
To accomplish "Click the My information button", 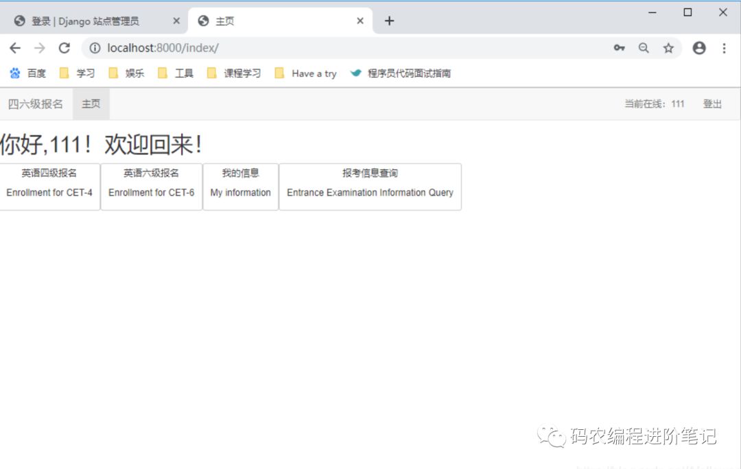I will pyautogui.click(x=241, y=187).
